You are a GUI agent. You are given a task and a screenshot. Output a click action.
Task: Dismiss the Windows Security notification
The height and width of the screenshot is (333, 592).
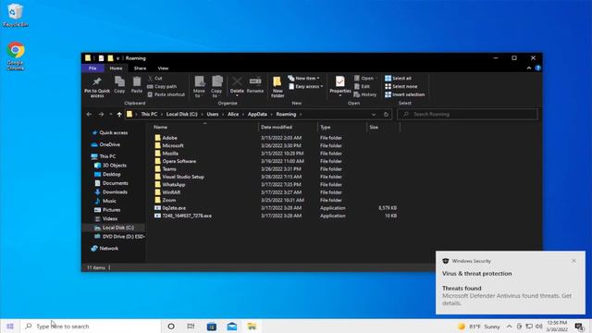[x=573, y=261]
